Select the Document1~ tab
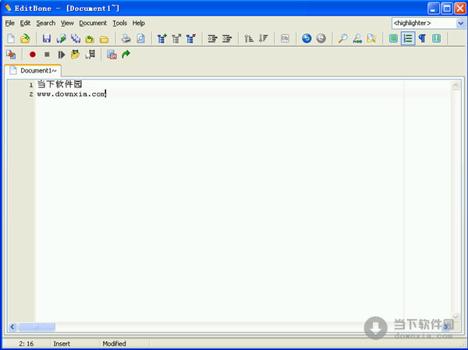 [33, 71]
